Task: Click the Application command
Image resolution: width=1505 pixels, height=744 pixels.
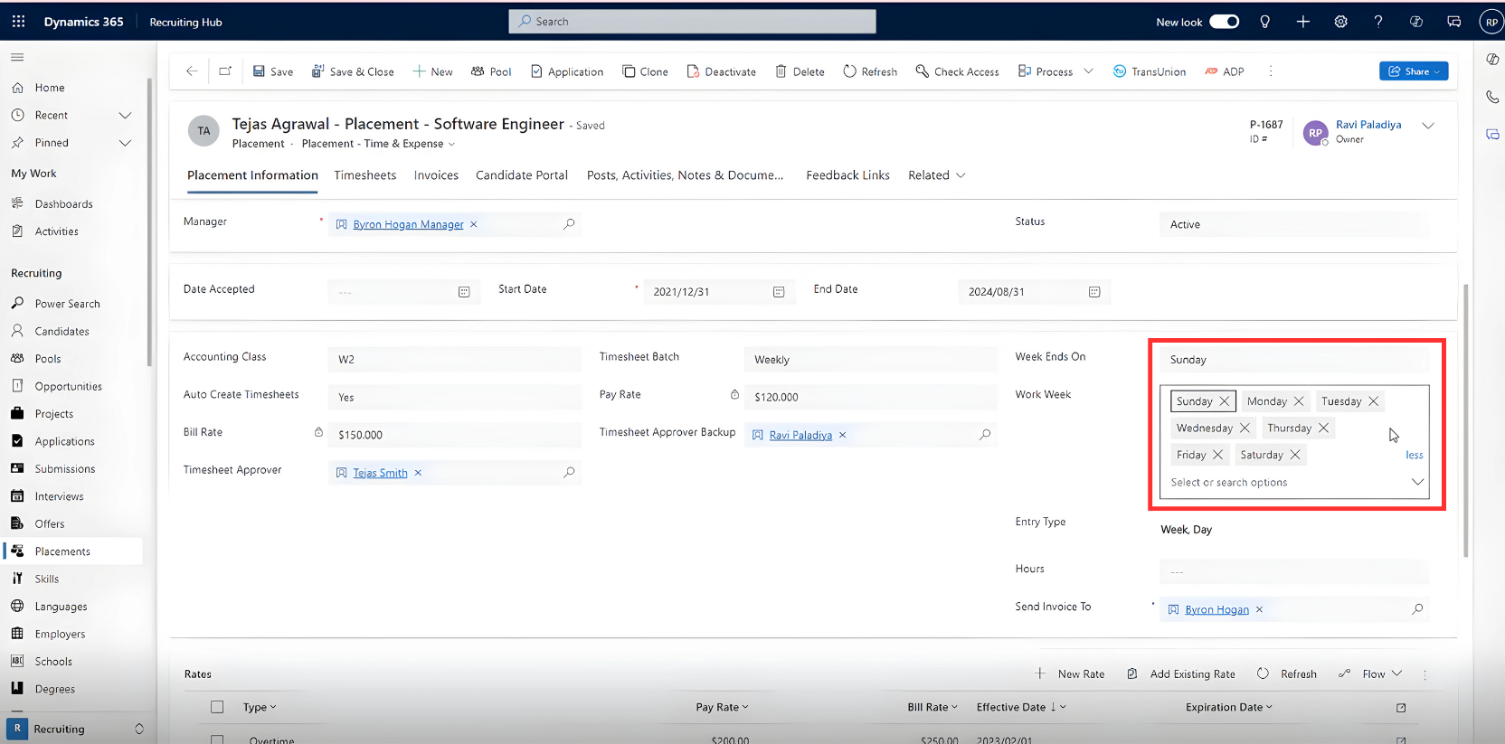Action: (x=566, y=71)
